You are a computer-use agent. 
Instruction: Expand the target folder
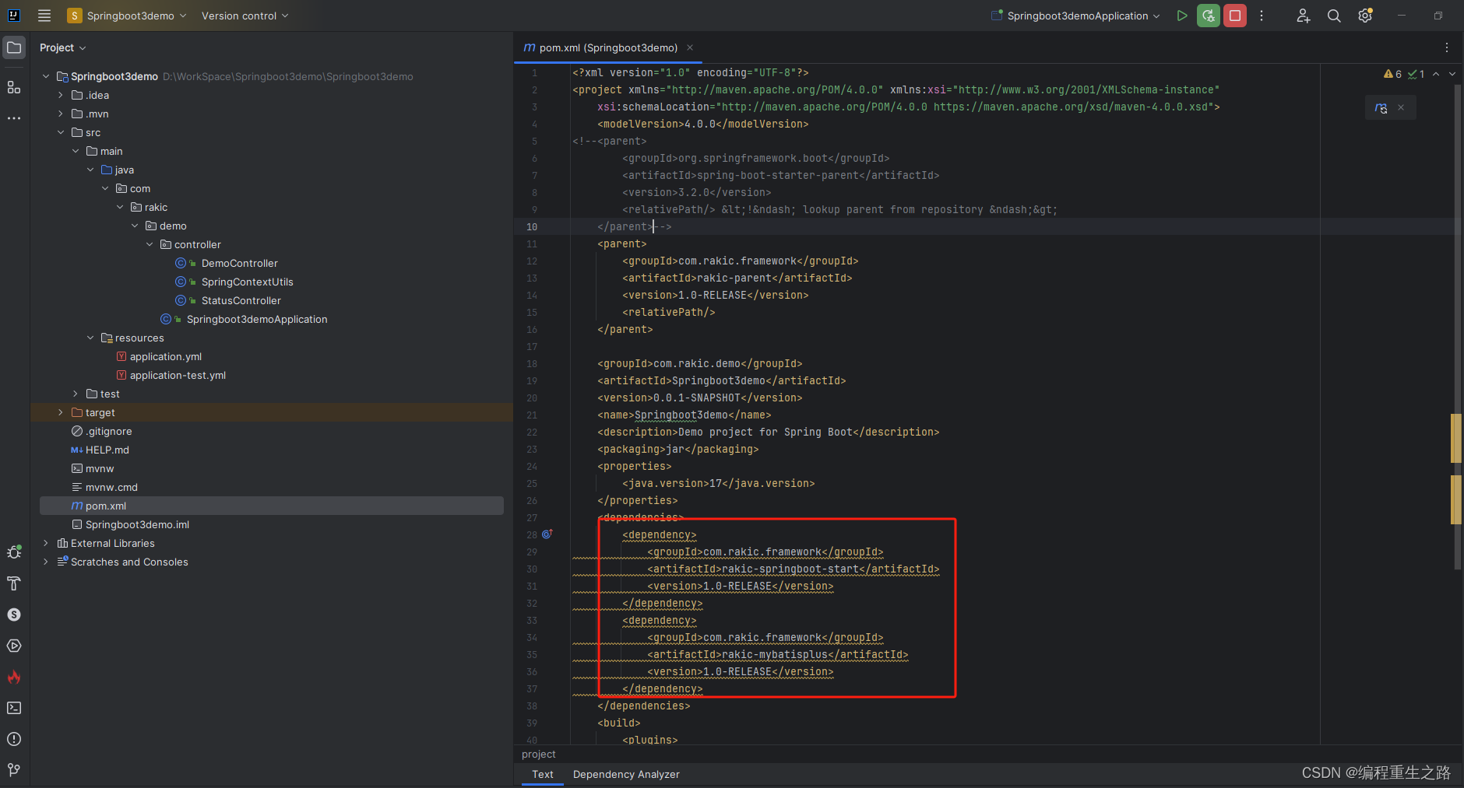61,412
